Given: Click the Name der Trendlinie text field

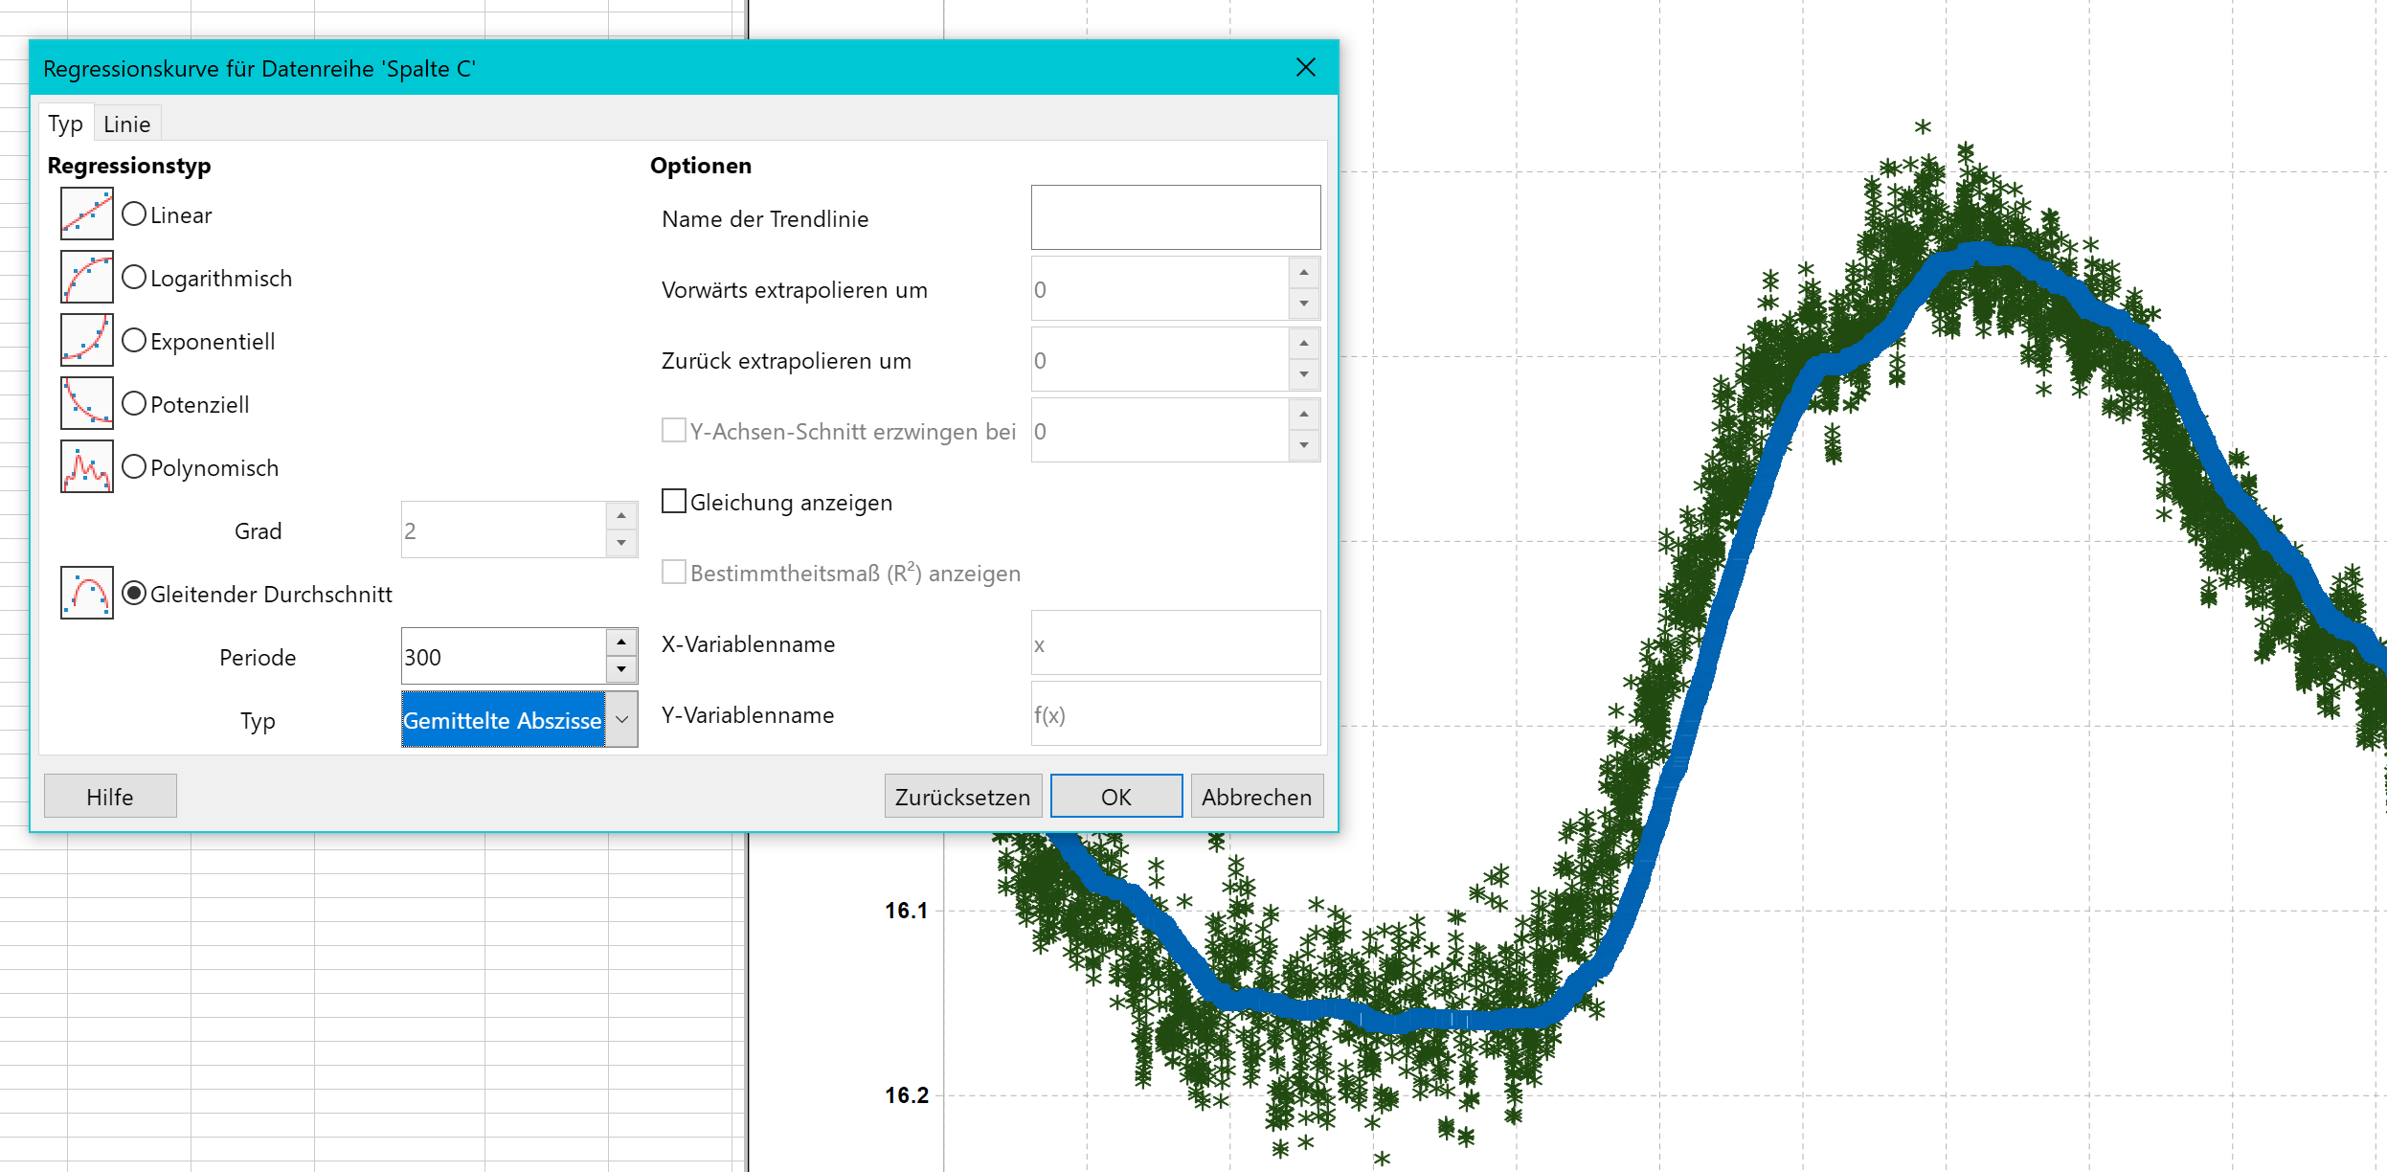Looking at the screenshot, I should (x=1175, y=218).
